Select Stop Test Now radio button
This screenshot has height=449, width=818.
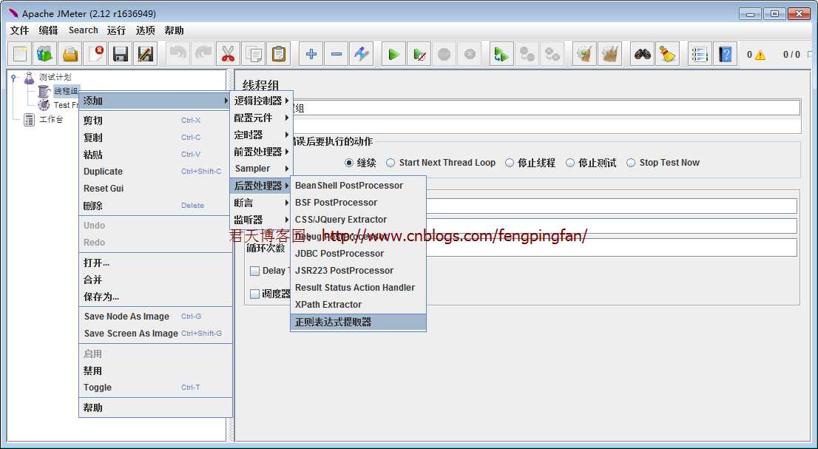pos(631,163)
